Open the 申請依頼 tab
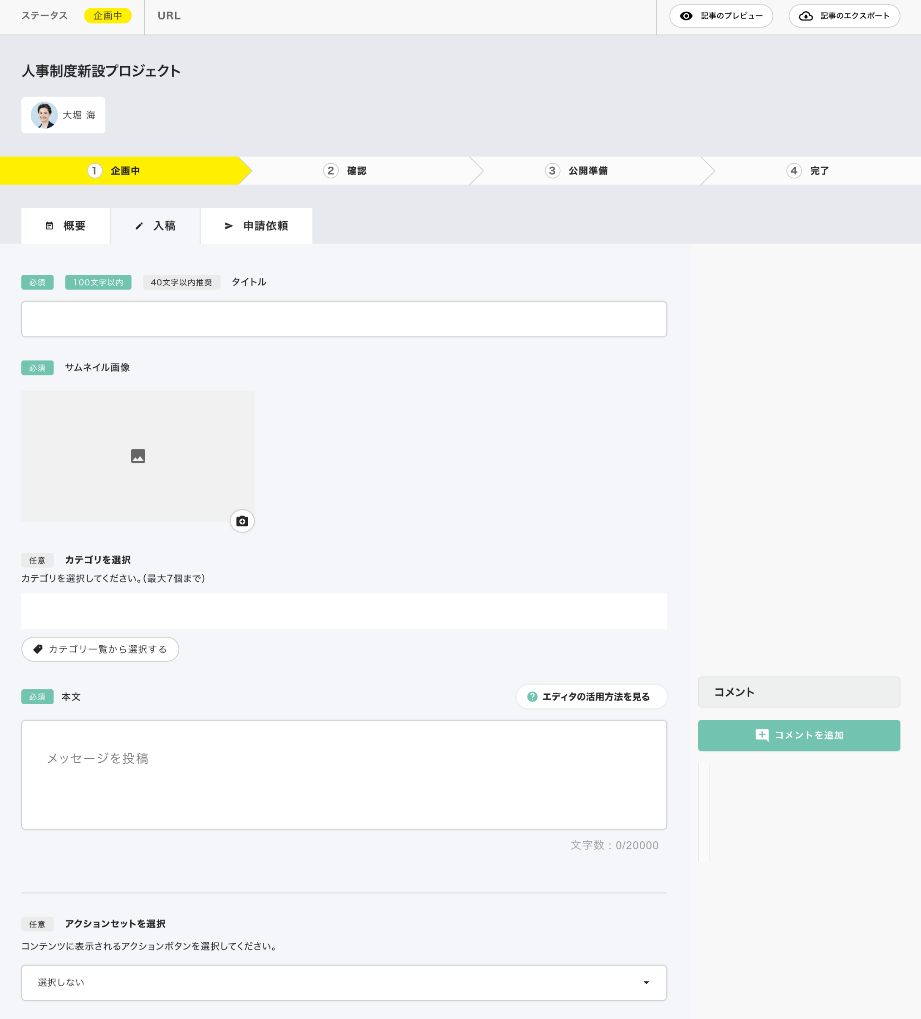 click(256, 226)
